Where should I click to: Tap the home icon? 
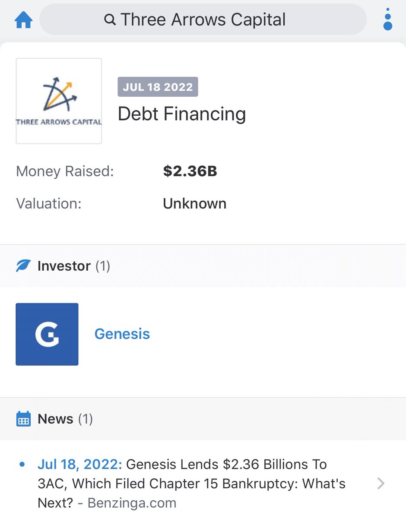click(x=24, y=20)
